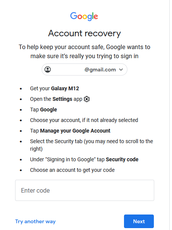The width and height of the screenshot is (172, 230).
Task: Click the bold Google word after Tap
Action: 48,110
